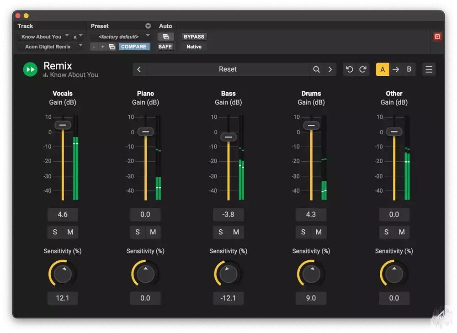Open Acon Digital Remix plugin selector
The image size is (457, 333).
click(x=50, y=47)
